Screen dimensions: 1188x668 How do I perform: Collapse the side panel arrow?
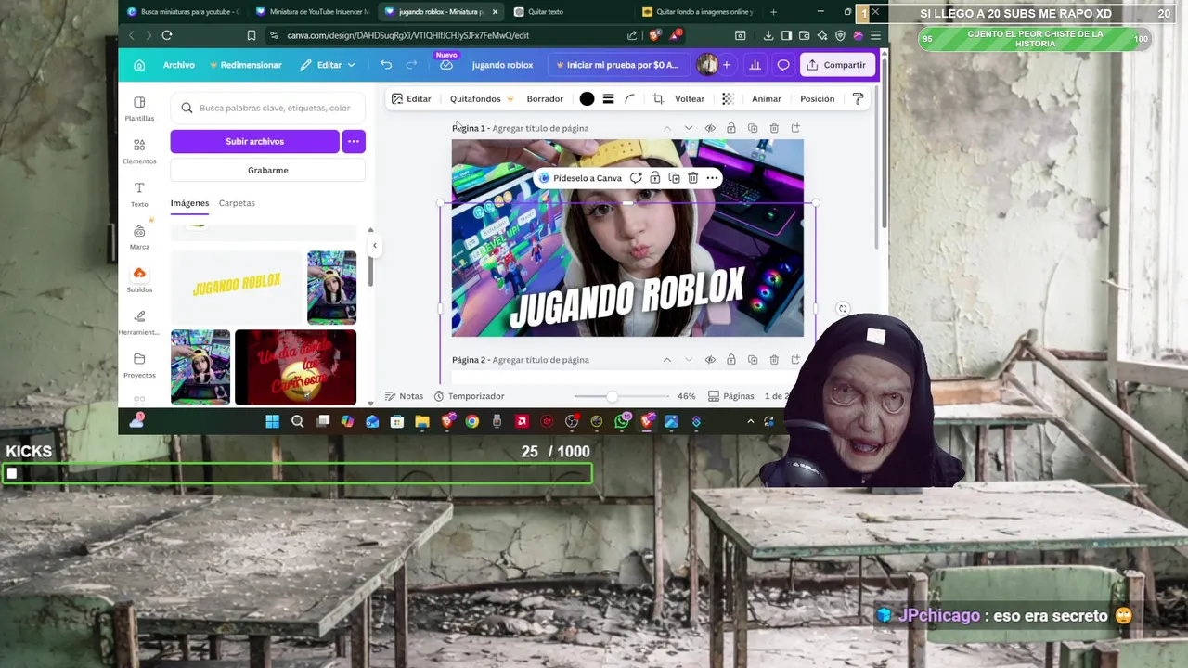(375, 246)
